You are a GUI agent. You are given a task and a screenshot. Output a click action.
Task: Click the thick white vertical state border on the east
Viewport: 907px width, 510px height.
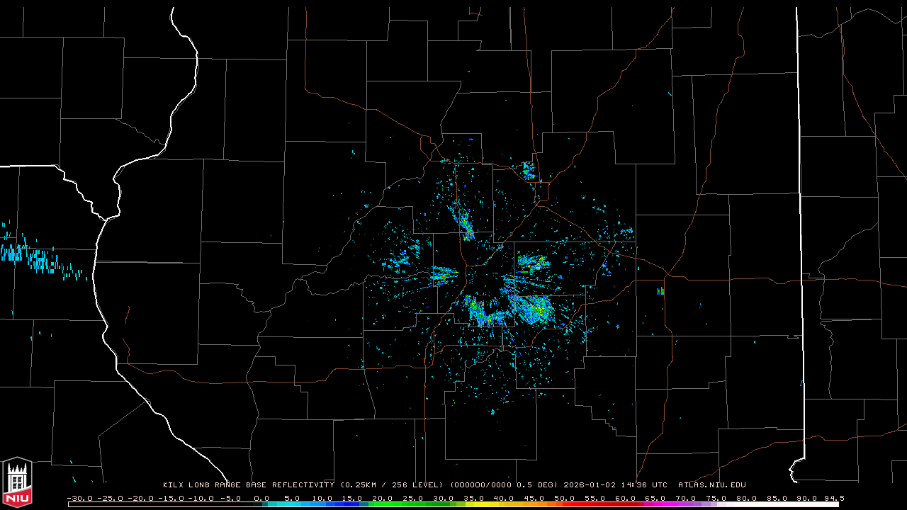click(799, 212)
